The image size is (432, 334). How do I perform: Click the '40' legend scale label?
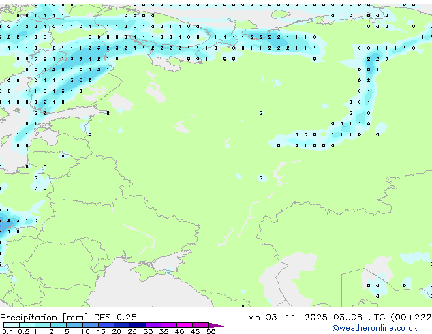179,331
